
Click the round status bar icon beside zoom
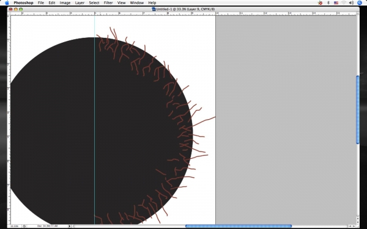(24, 226)
